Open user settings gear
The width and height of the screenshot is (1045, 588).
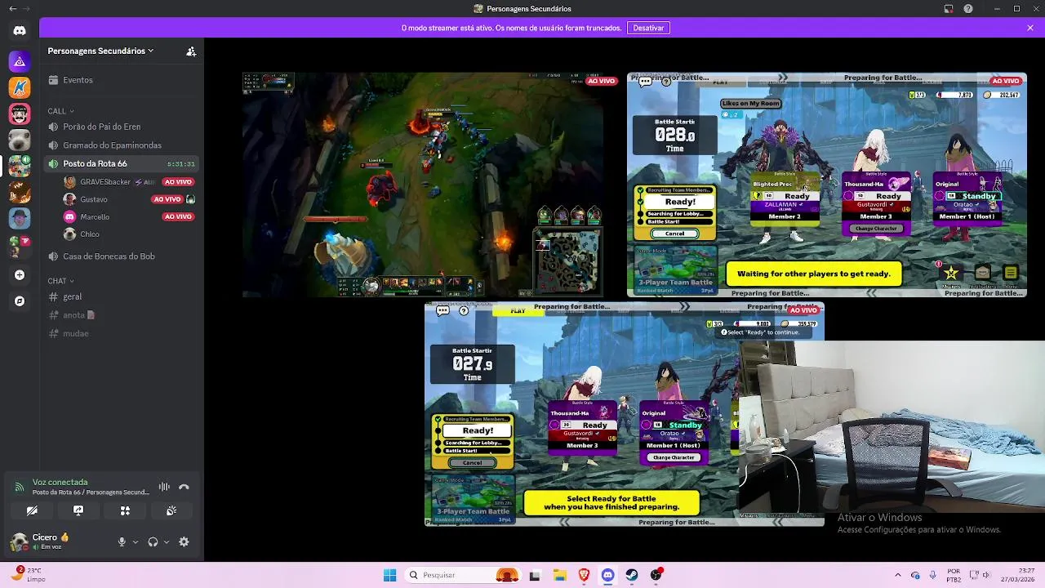[184, 541]
